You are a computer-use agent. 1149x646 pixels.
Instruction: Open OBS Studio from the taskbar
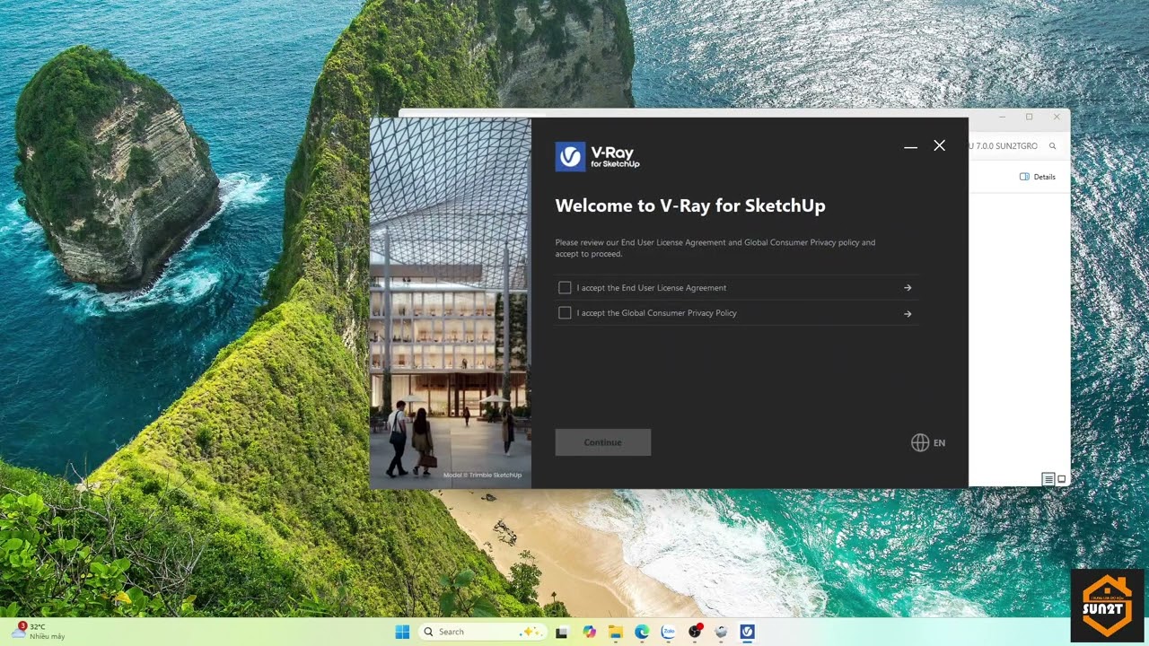[695, 632]
